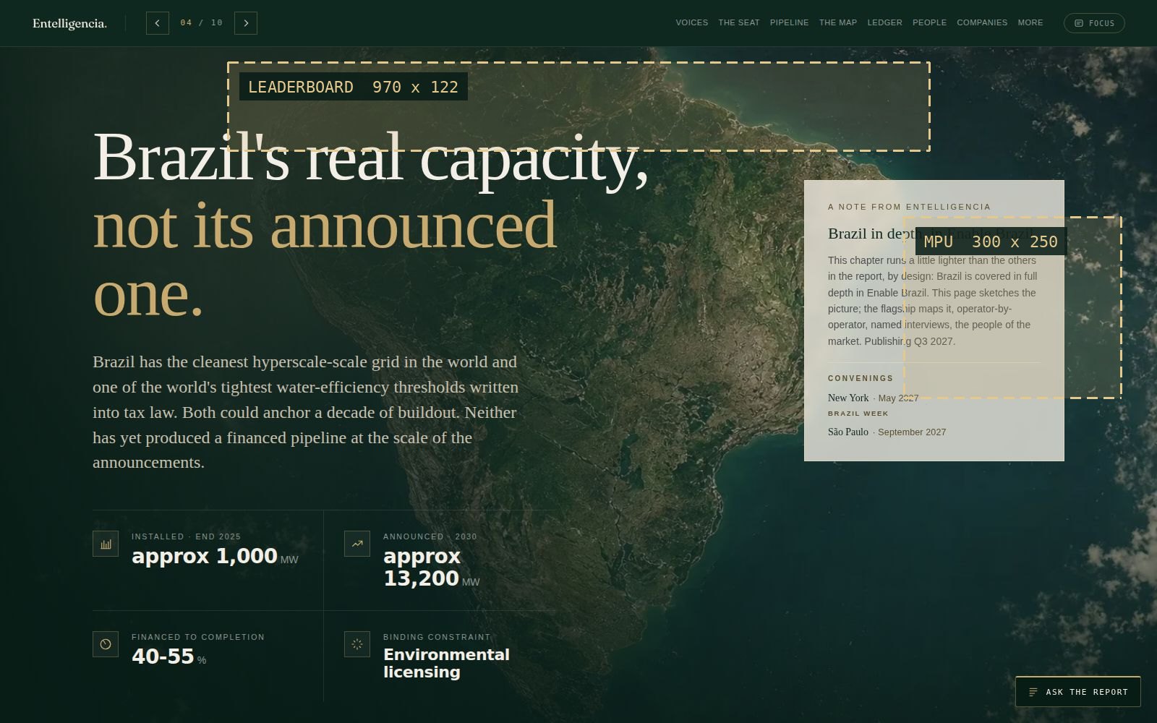
Task: Open the Voices section
Action: click(692, 23)
